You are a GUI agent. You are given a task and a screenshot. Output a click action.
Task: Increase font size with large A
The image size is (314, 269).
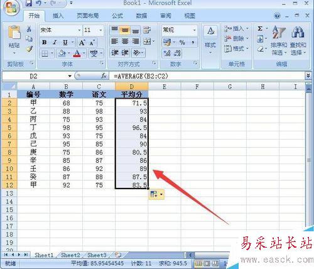tap(82, 43)
